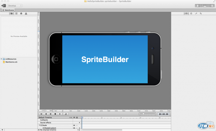Play the timeline animation
The image size is (216, 131).
click(60, 114)
